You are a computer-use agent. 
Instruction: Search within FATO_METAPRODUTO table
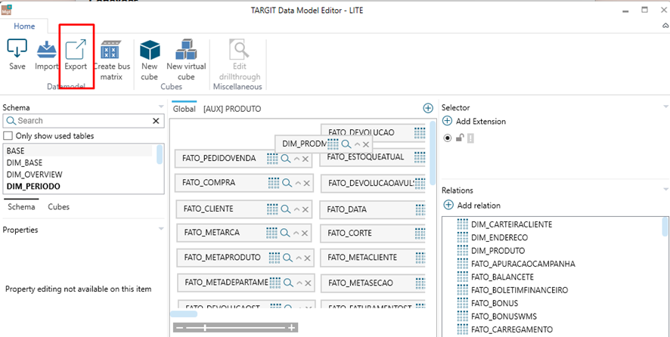tap(287, 258)
